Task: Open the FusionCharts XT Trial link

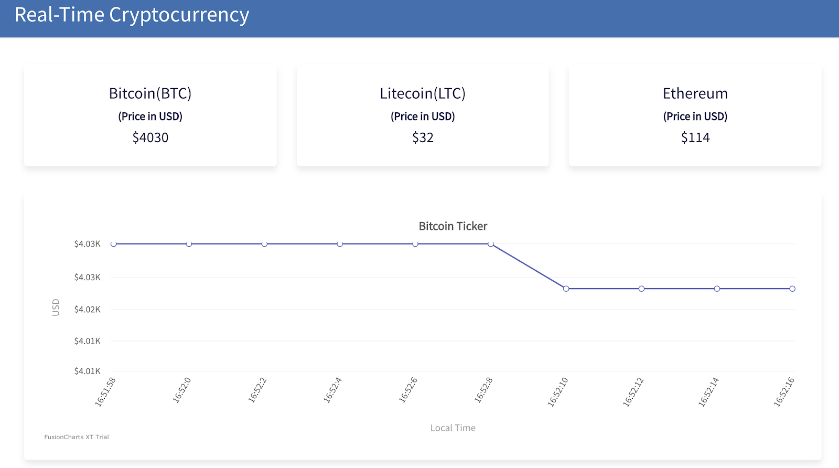Action: [77, 437]
